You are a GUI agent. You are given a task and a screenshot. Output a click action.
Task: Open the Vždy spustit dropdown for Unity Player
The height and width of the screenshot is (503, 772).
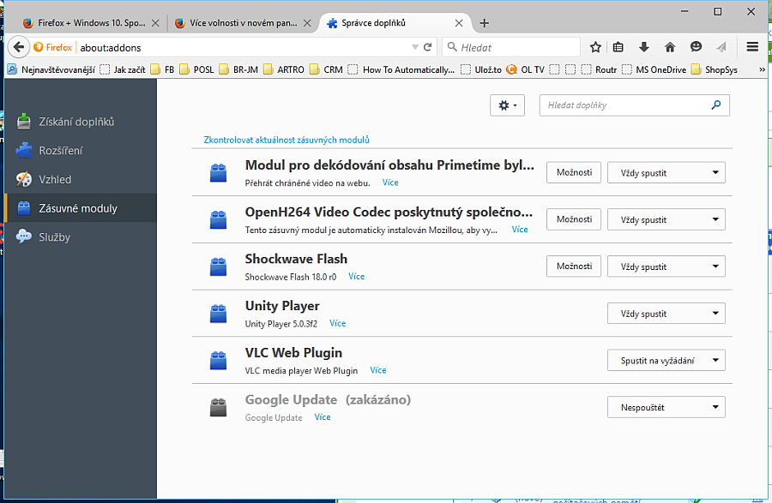coord(666,313)
